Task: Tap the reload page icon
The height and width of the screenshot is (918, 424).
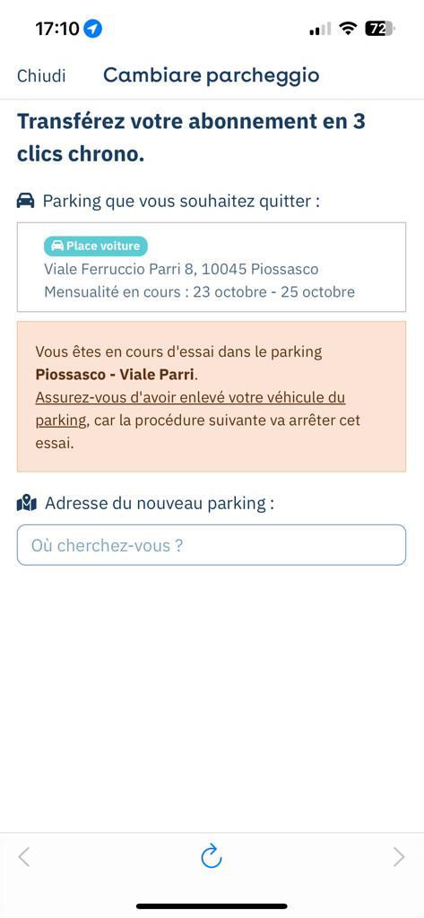Action: (x=212, y=856)
